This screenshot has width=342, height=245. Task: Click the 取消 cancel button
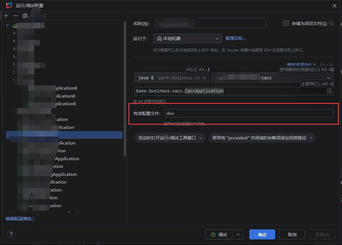click(292, 234)
